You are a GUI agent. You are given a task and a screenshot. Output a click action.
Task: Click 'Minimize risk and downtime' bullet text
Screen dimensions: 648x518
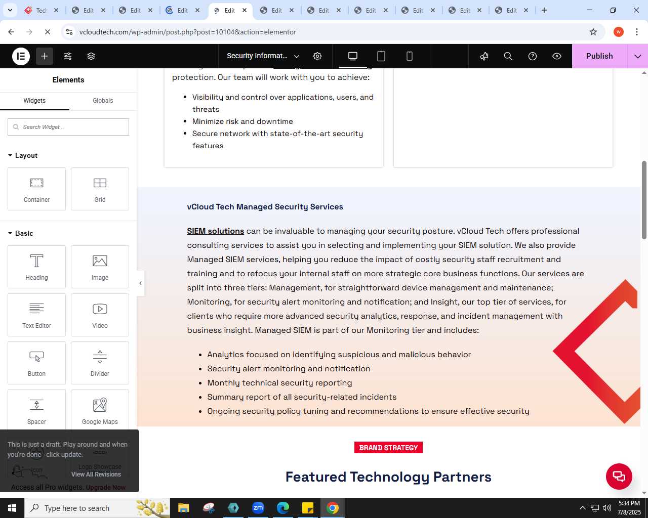pos(242,121)
